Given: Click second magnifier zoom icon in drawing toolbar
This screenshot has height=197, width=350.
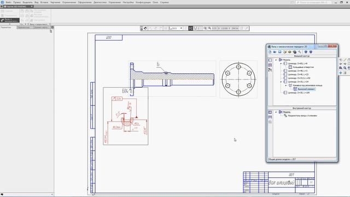Looking at the screenshot, I should [x=209, y=28].
